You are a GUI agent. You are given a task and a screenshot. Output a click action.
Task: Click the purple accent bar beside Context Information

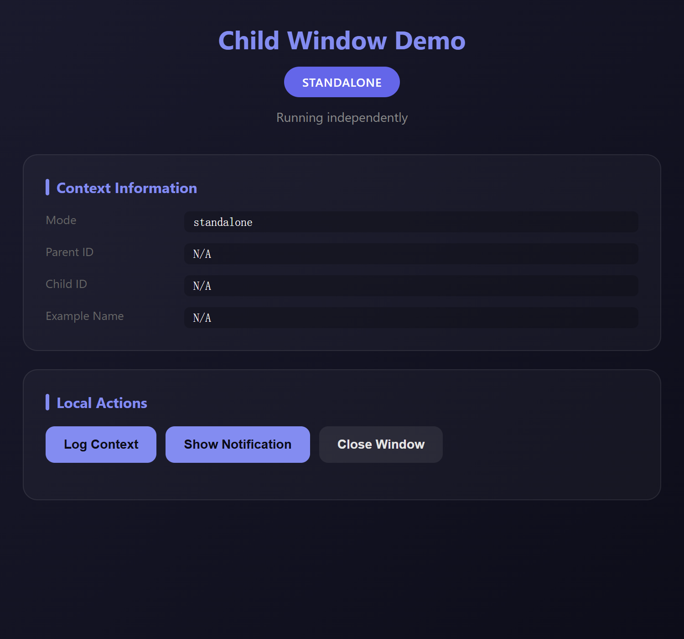pos(47,187)
